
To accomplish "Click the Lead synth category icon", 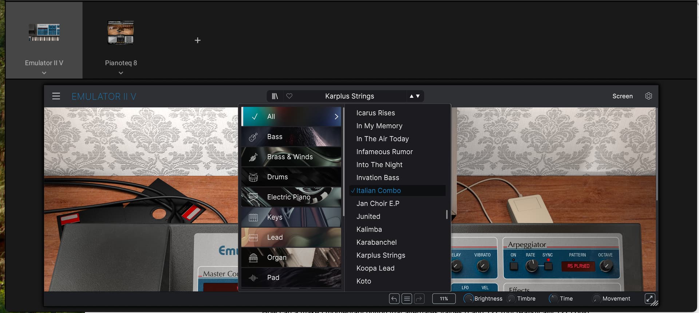I will [253, 237].
